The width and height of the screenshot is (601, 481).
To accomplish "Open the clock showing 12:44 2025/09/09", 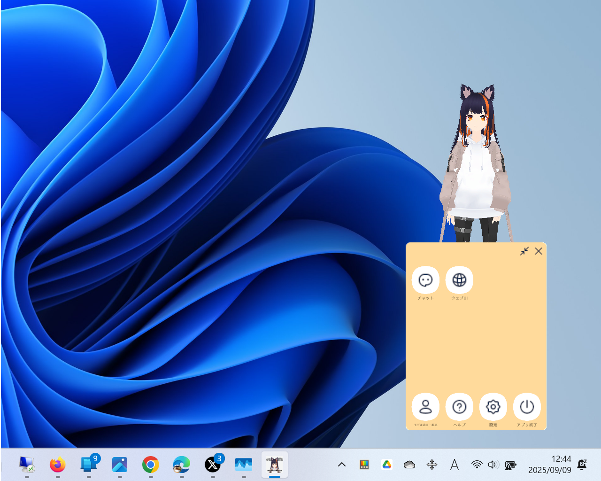I will tap(549, 465).
